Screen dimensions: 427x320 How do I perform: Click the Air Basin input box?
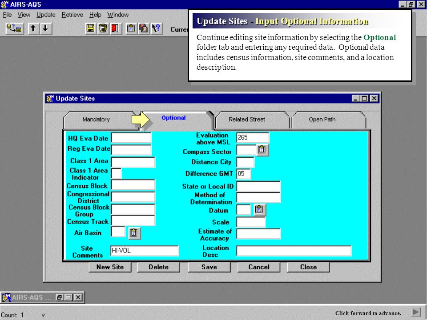[x=118, y=232]
